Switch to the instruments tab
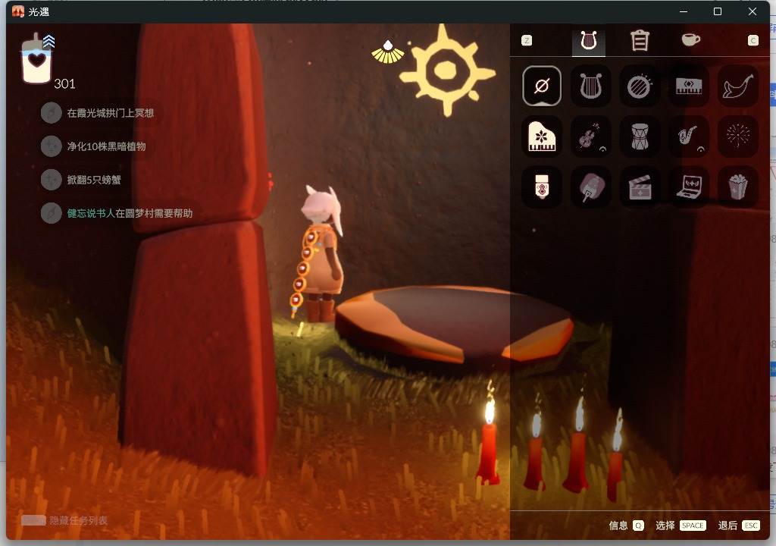Screen dimensions: 776x546 click(x=588, y=41)
